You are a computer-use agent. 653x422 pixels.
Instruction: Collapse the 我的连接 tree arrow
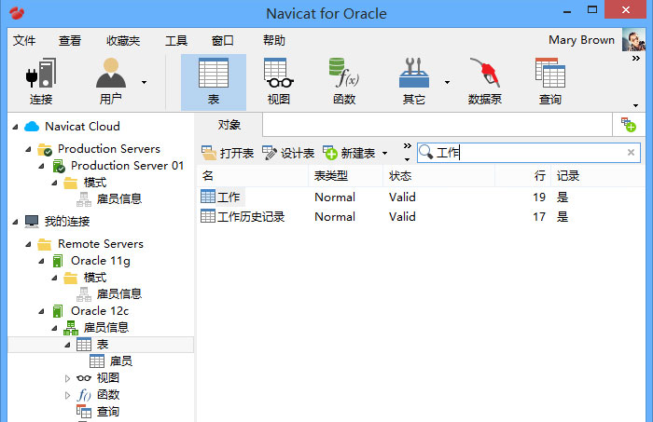pyautogui.click(x=16, y=222)
